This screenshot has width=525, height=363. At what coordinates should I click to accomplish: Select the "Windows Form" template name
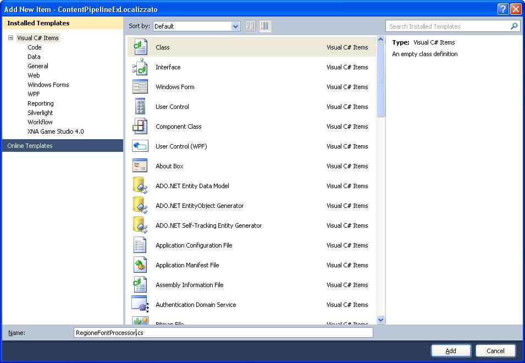175,87
